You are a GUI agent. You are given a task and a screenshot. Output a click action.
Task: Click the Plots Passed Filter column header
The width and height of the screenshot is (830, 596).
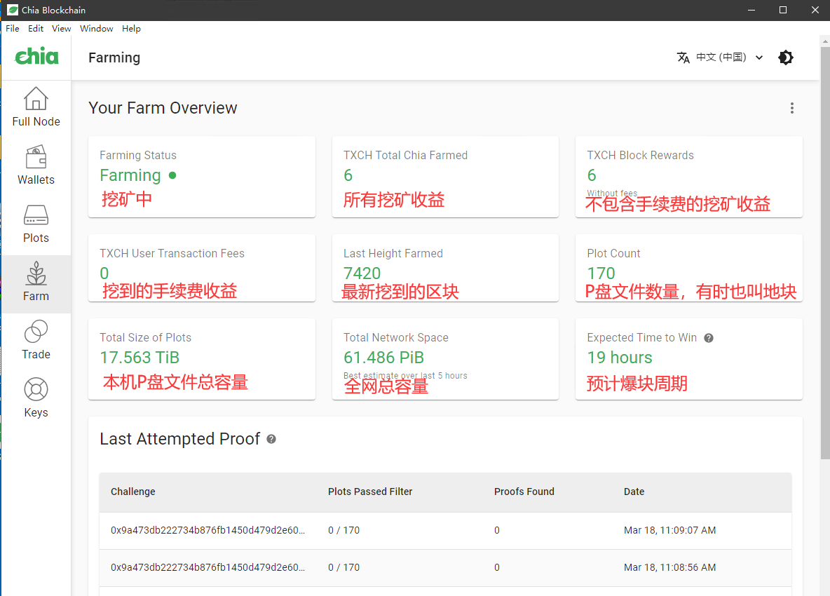(x=370, y=492)
